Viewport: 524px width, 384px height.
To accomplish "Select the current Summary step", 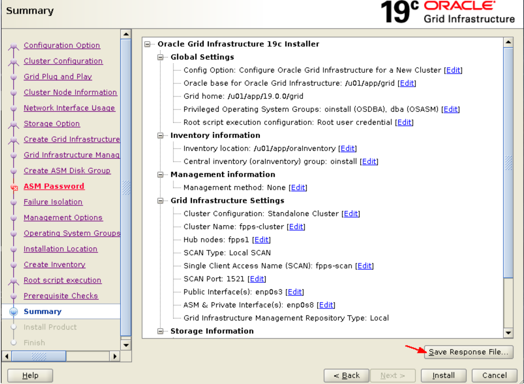I will point(43,311).
